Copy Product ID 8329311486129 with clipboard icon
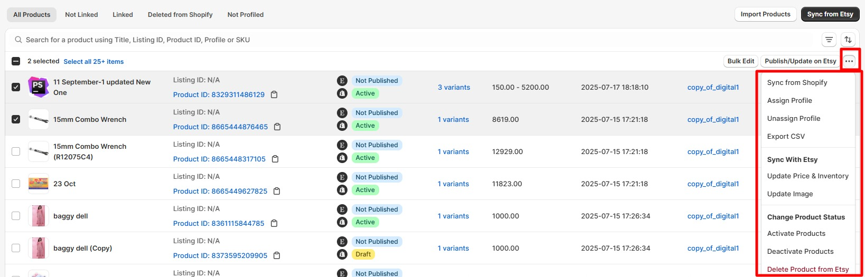 click(274, 94)
